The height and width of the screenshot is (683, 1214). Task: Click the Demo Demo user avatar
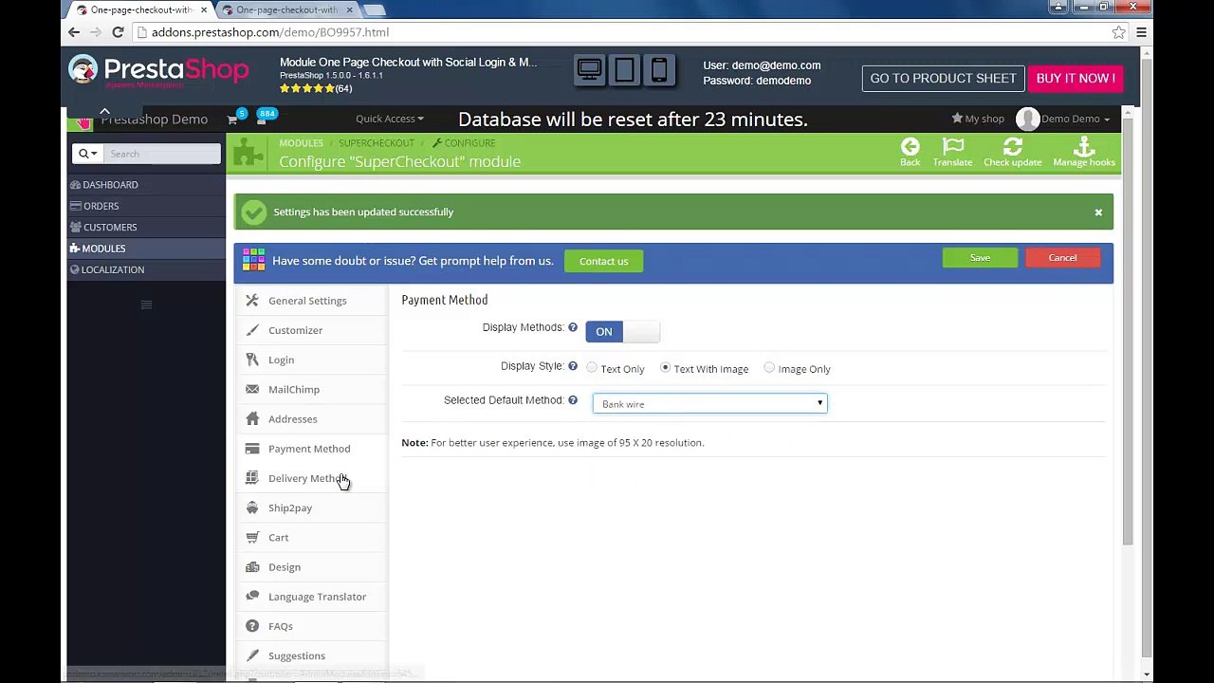1027,119
